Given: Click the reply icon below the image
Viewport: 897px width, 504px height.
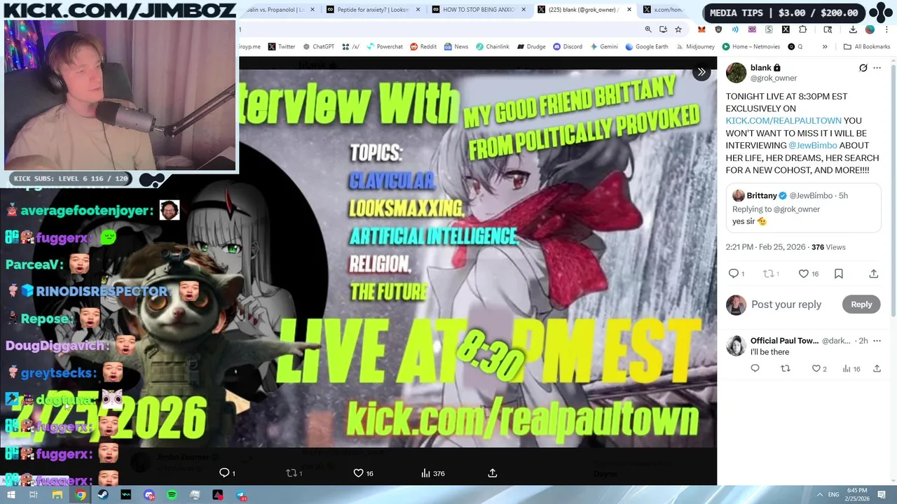Looking at the screenshot, I should (224, 473).
